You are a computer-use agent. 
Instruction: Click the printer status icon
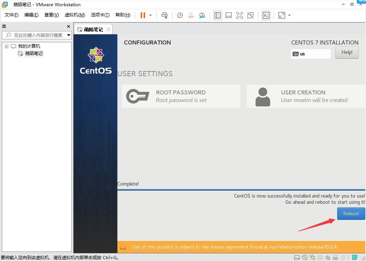pyautogui.click(x=320, y=258)
